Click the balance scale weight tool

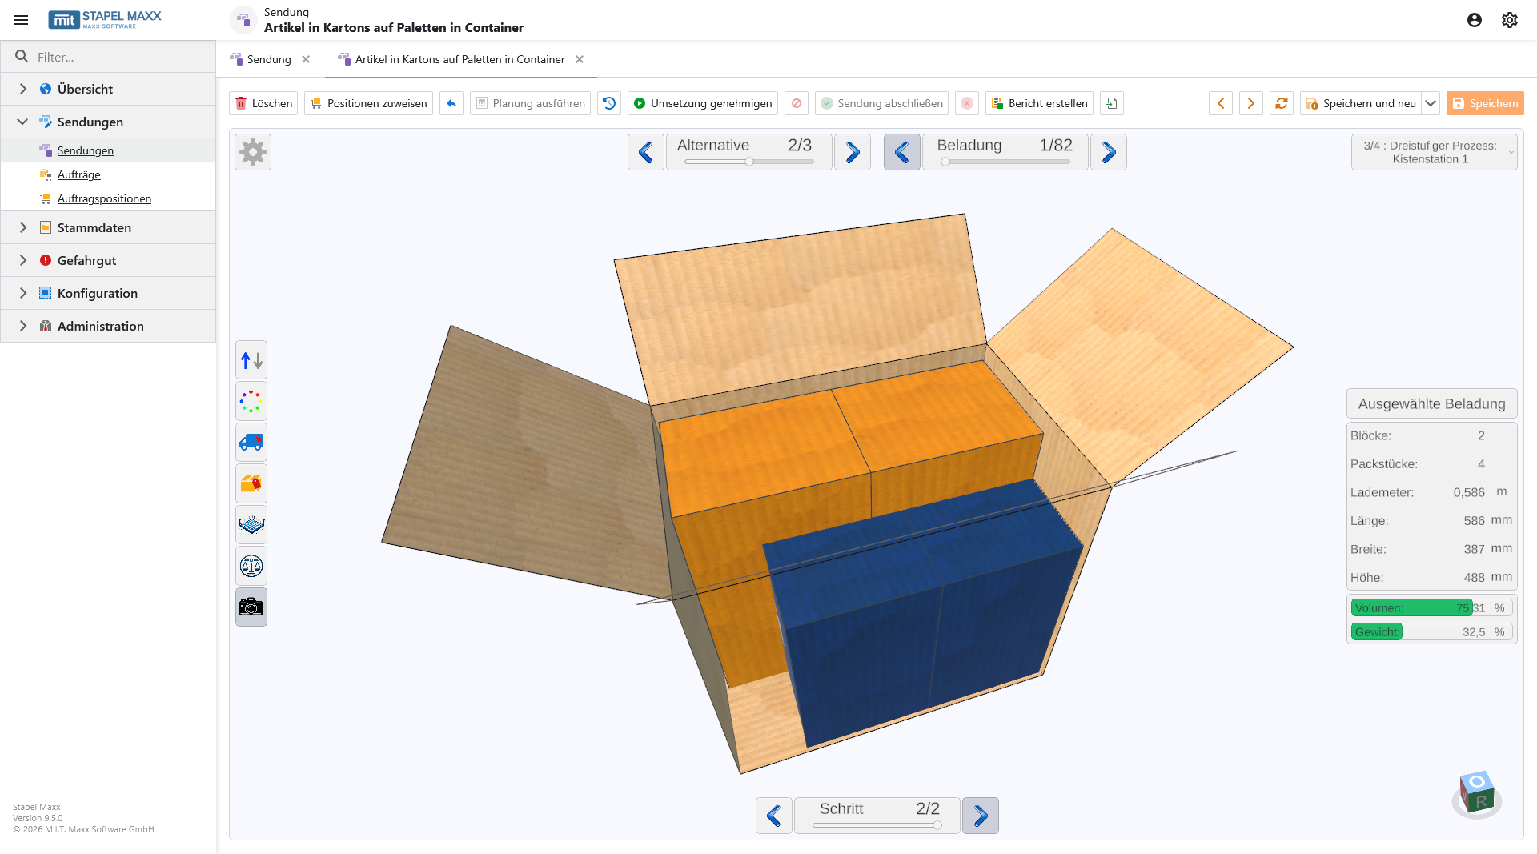pyautogui.click(x=251, y=566)
